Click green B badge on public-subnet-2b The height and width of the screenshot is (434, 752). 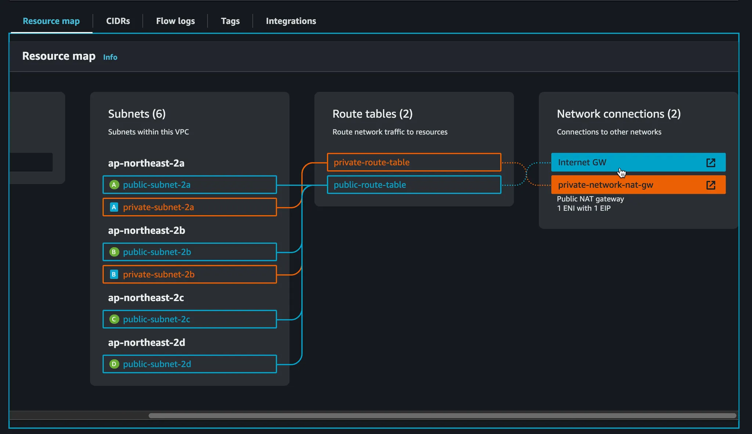pos(114,252)
